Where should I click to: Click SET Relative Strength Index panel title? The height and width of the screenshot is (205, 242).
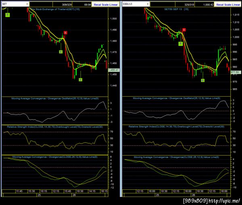55,127
